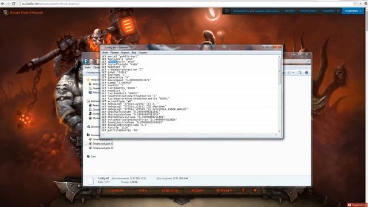Select Сеть in Explorer sidebar
Viewport: 368px width, 207px height.
pos(91,156)
